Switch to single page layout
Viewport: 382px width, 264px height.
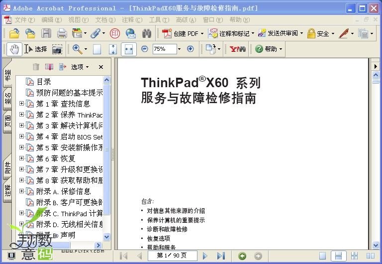point(322,256)
